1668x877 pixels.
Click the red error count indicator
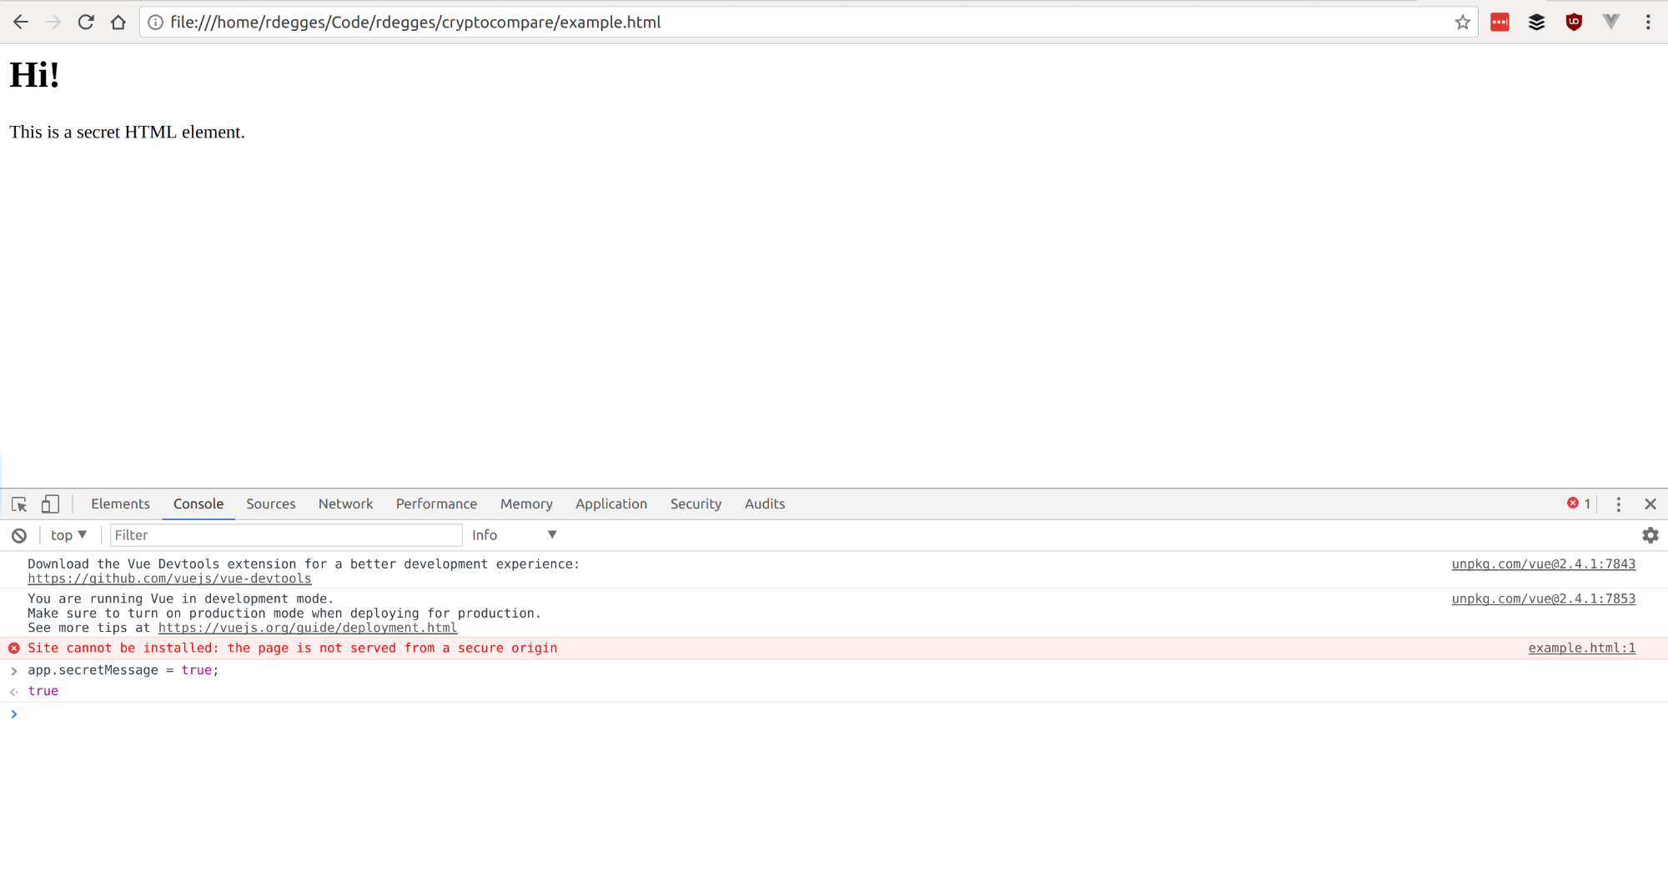[x=1579, y=504]
